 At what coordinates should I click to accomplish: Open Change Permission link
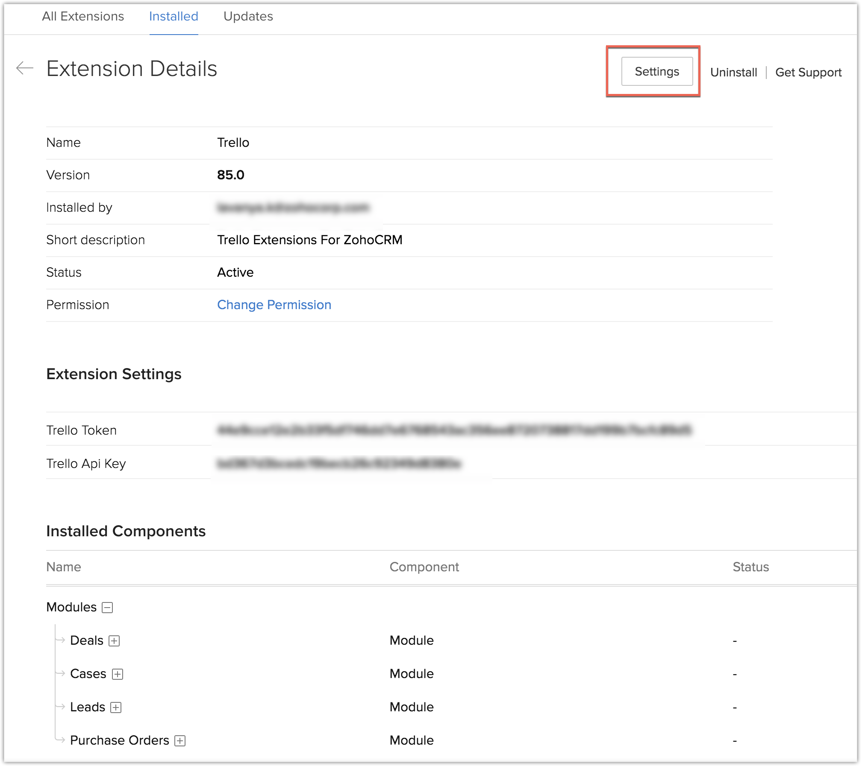[274, 304]
